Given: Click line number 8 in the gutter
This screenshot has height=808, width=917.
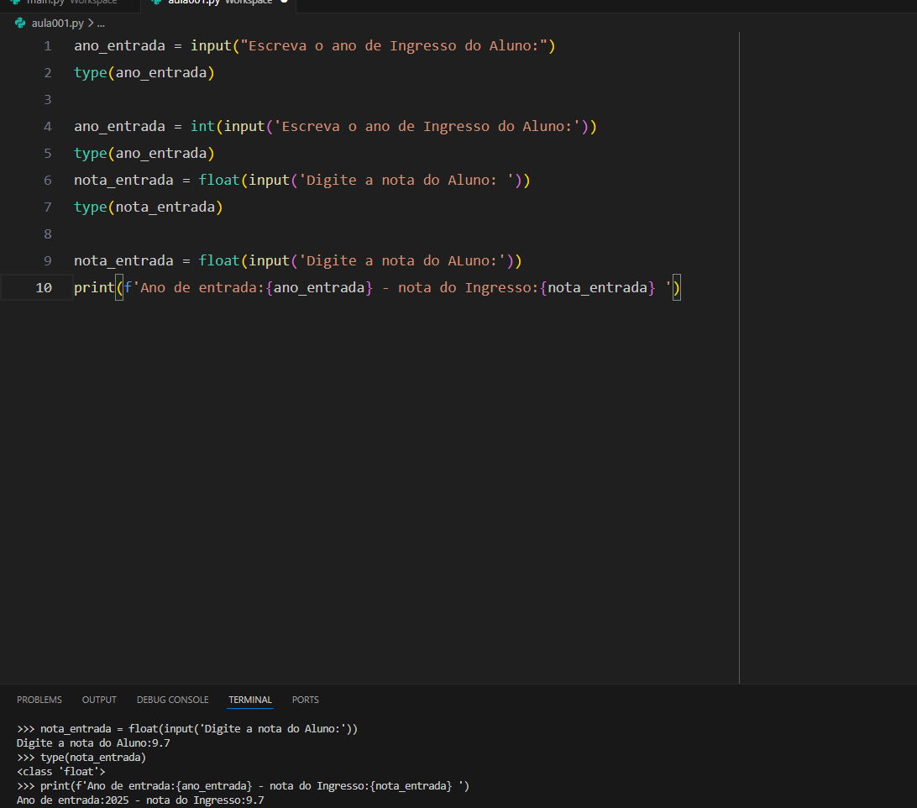Looking at the screenshot, I should (48, 234).
